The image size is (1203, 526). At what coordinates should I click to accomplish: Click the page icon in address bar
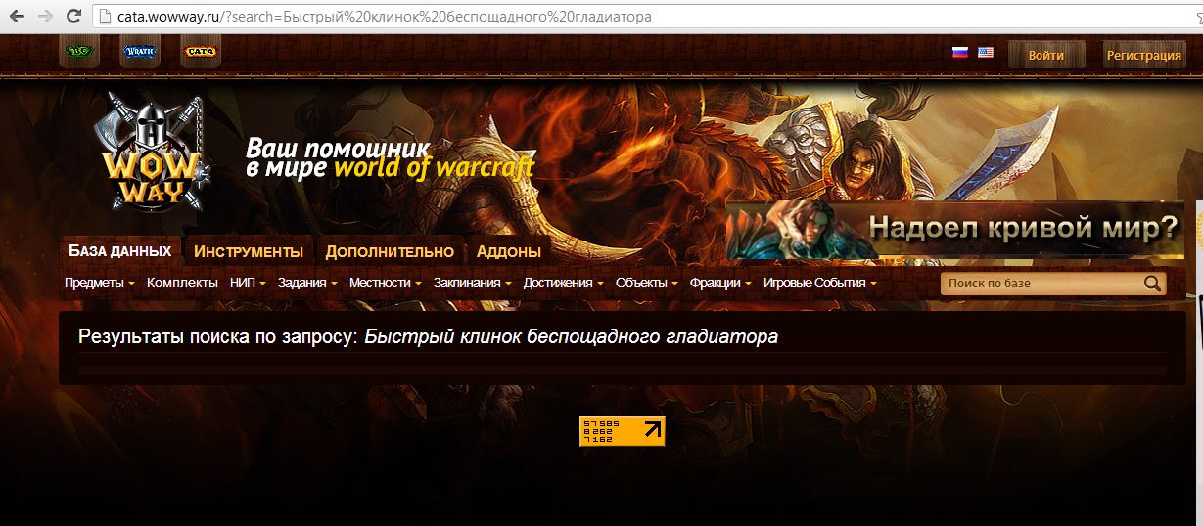(105, 17)
